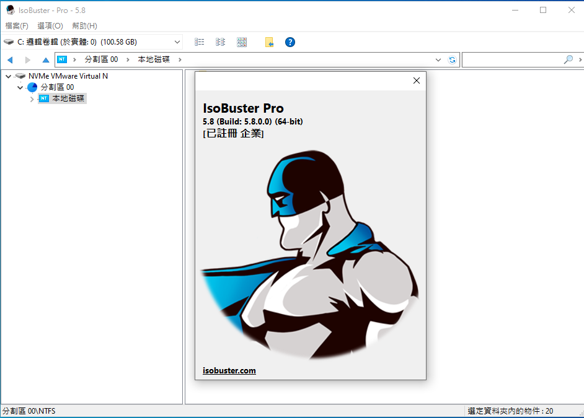Collapse the 分割區 00 tree node
The height and width of the screenshot is (418, 584).
pyautogui.click(x=20, y=87)
